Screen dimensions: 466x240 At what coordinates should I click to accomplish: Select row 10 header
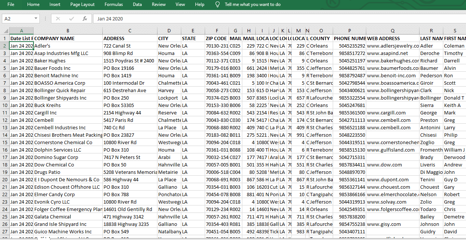point(5,105)
